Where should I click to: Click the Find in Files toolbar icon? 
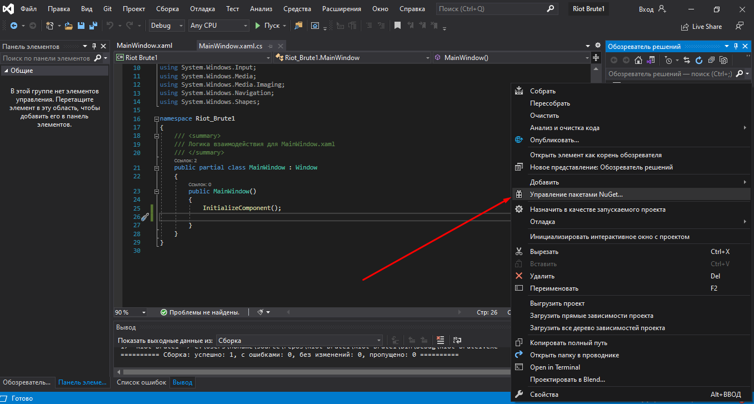coord(299,26)
